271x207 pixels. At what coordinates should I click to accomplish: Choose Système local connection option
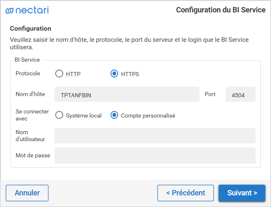click(59, 116)
